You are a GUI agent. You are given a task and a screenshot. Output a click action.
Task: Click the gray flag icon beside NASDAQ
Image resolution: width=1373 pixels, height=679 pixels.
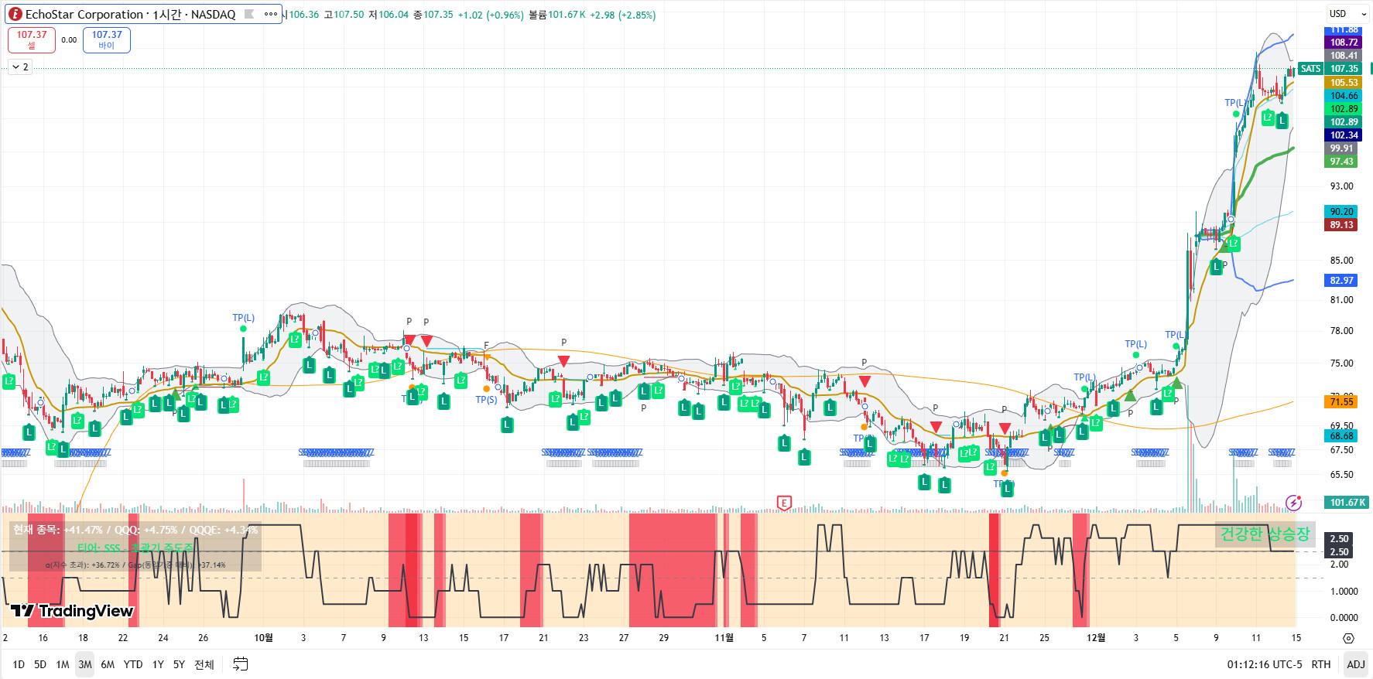click(x=249, y=14)
